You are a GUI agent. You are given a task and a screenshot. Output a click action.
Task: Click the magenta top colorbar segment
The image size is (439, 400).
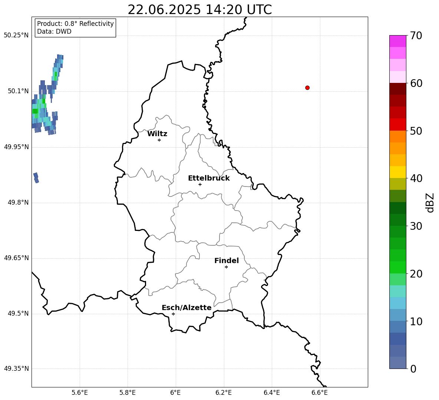pyautogui.click(x=397, y=41)
